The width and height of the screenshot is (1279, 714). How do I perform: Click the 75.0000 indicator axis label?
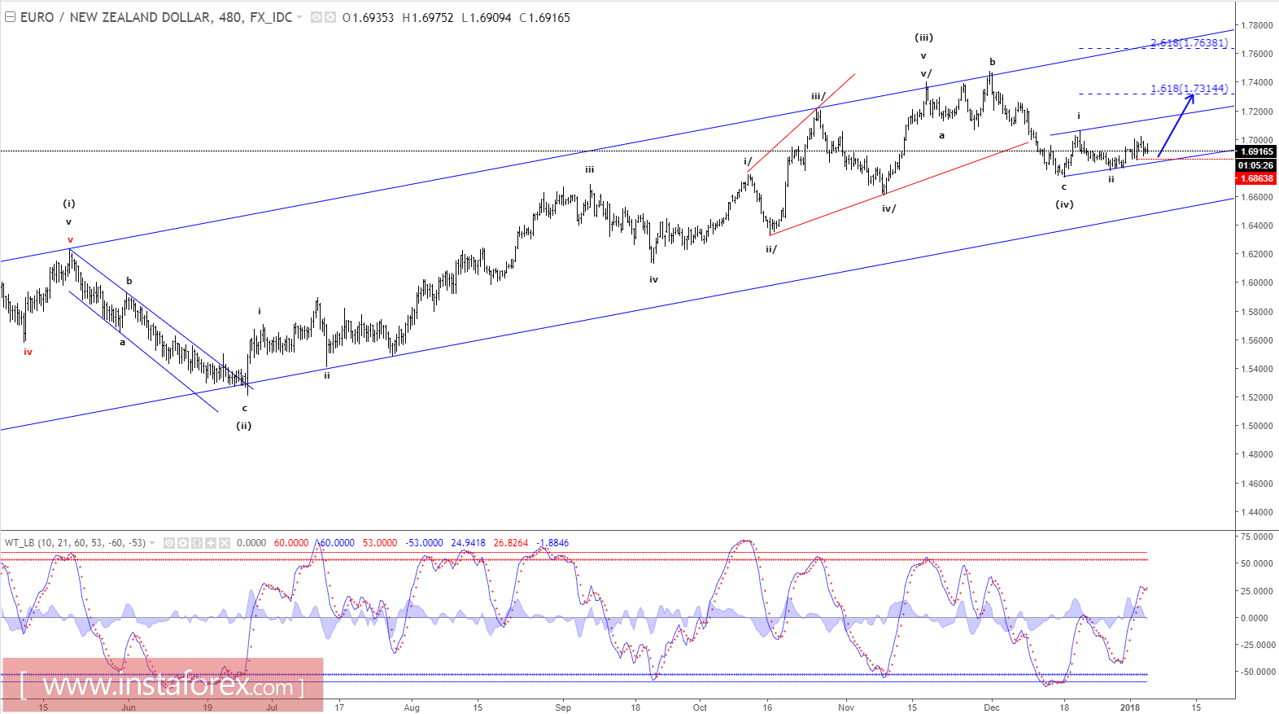[x=1257, y=537]
